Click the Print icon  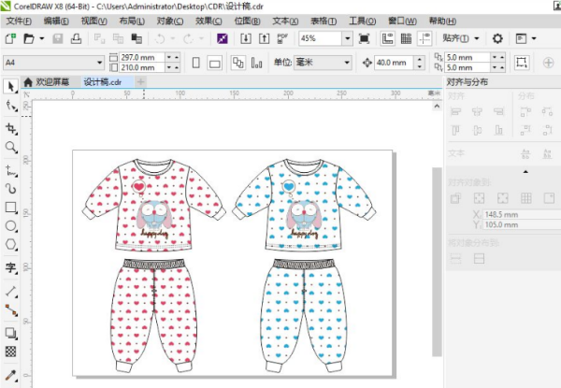76,38
